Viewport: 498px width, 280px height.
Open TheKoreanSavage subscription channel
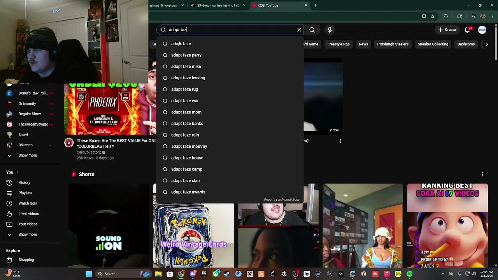(x=30, y=124)
